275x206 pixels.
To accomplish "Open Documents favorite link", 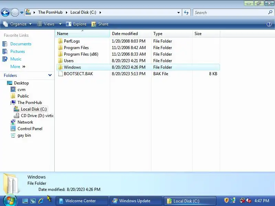I will point(21,44).
